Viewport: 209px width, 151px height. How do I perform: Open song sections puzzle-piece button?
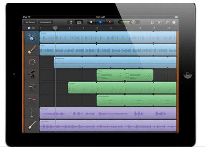point(29,28)
